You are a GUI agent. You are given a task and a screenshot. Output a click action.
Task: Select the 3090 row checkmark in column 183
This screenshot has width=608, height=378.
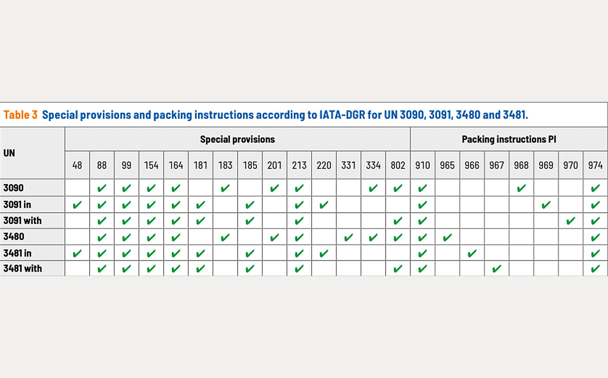[225, 188]
